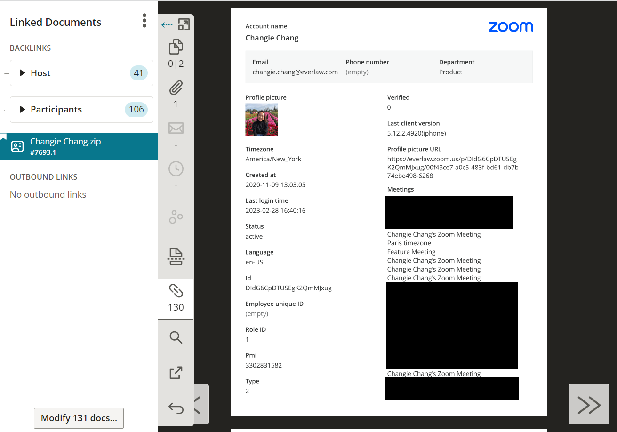Expand the Host backlinks triangle
Screen dimensions: 617x432
click(x=22, y=73)
